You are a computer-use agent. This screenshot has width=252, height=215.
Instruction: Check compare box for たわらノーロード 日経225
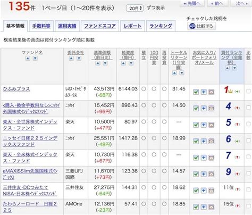[248, 206]
